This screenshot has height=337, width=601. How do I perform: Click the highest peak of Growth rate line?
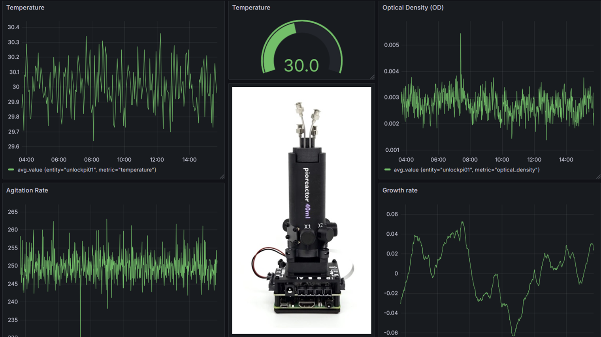(462, 223)
